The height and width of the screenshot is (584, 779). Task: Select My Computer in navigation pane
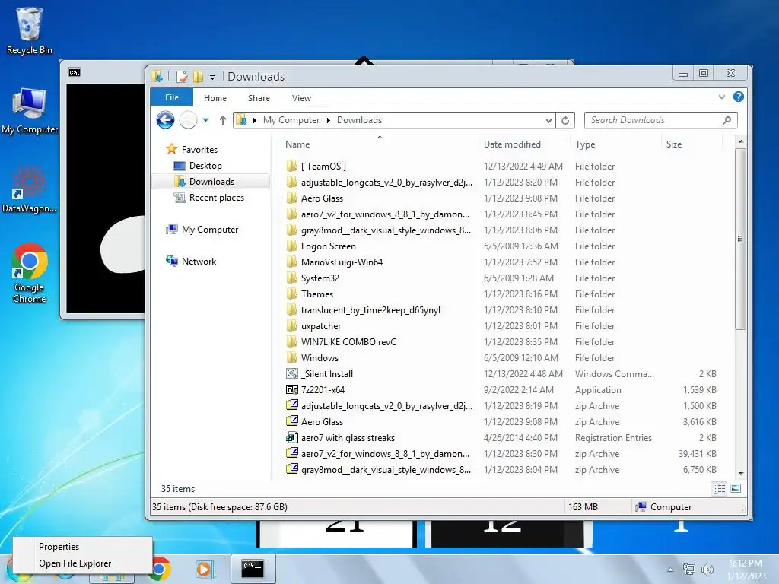(x=210, y=230)
